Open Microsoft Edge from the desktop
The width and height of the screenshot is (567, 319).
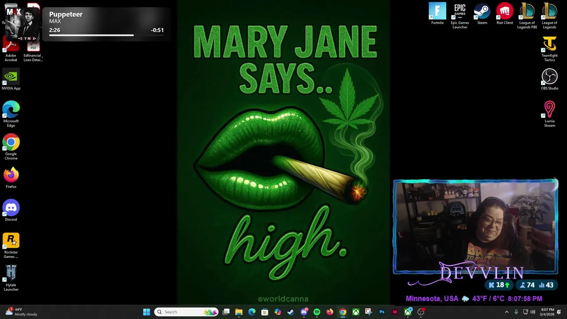pos(11,114)
